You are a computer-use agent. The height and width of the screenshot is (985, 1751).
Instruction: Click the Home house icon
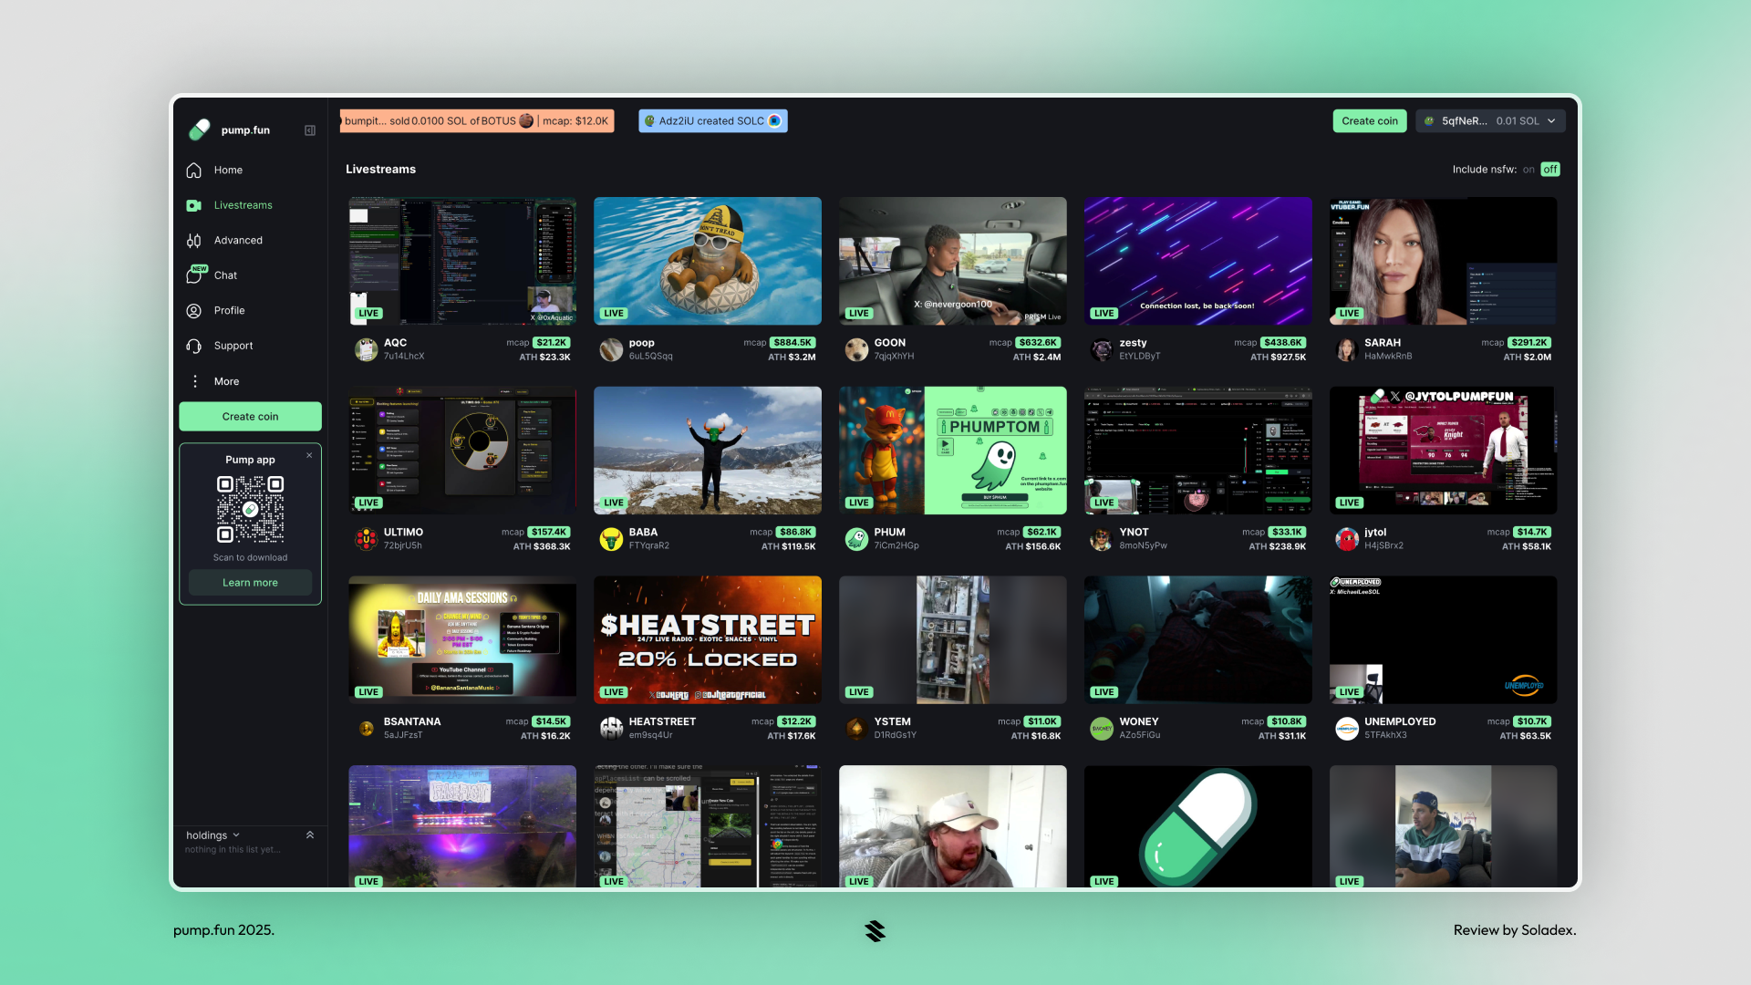click(x=194, y=171)
